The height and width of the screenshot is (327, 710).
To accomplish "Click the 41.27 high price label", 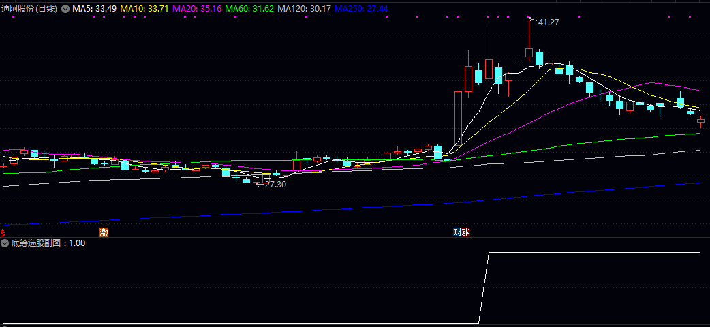I will [549, 22].
